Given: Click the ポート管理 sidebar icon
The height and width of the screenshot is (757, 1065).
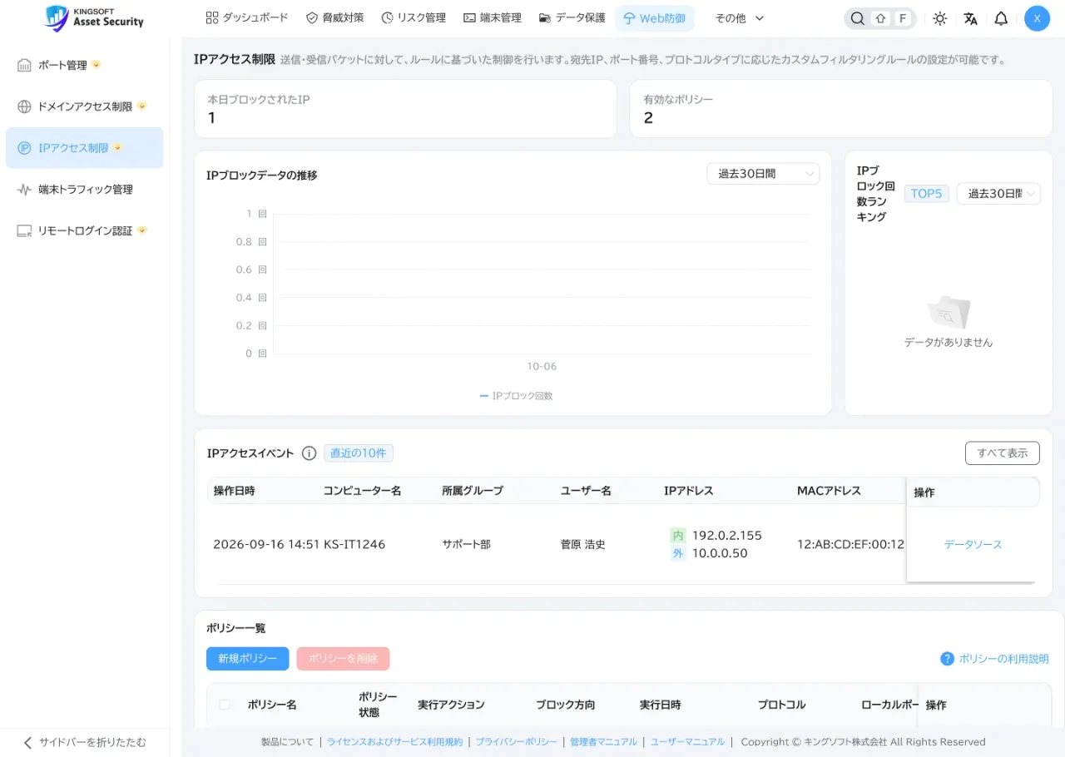Looking at the screenshot, I should point(24,65).
